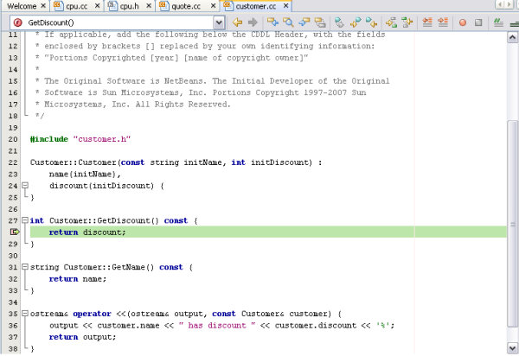Screen dimensions: 519x356
Task: Find next occurrence toolbar icon
Action: [304, 22]
